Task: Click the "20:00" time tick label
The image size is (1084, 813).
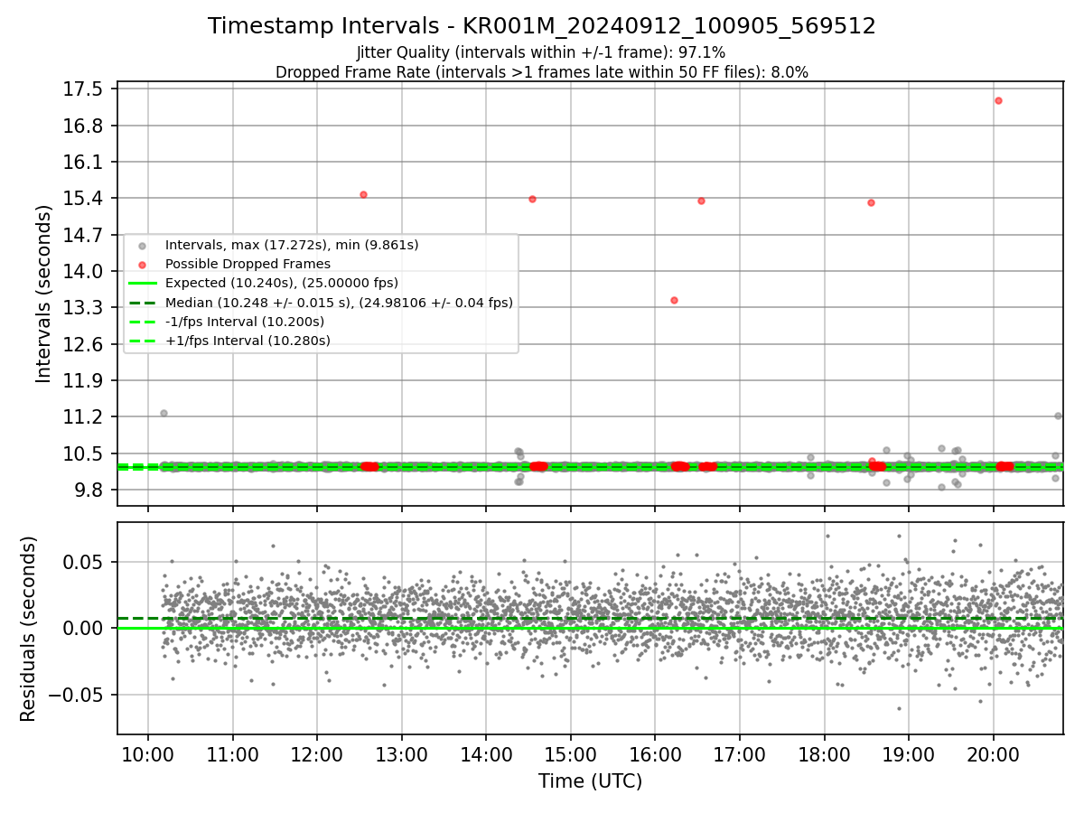Action: 994,756
